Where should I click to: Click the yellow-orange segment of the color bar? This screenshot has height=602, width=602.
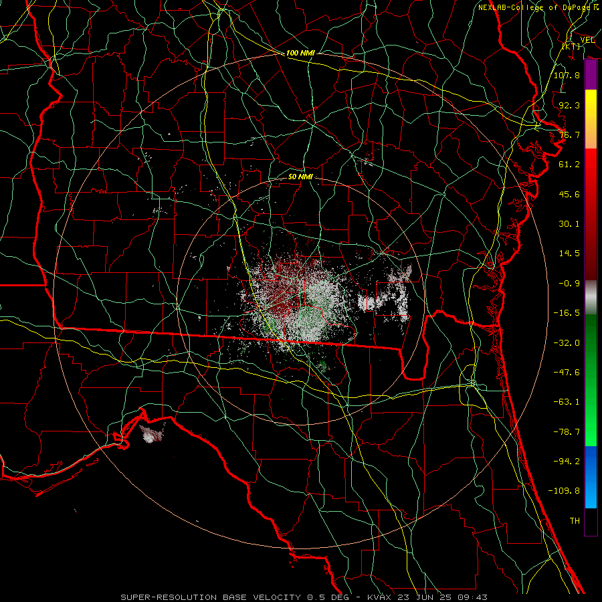tap(591, 119)
